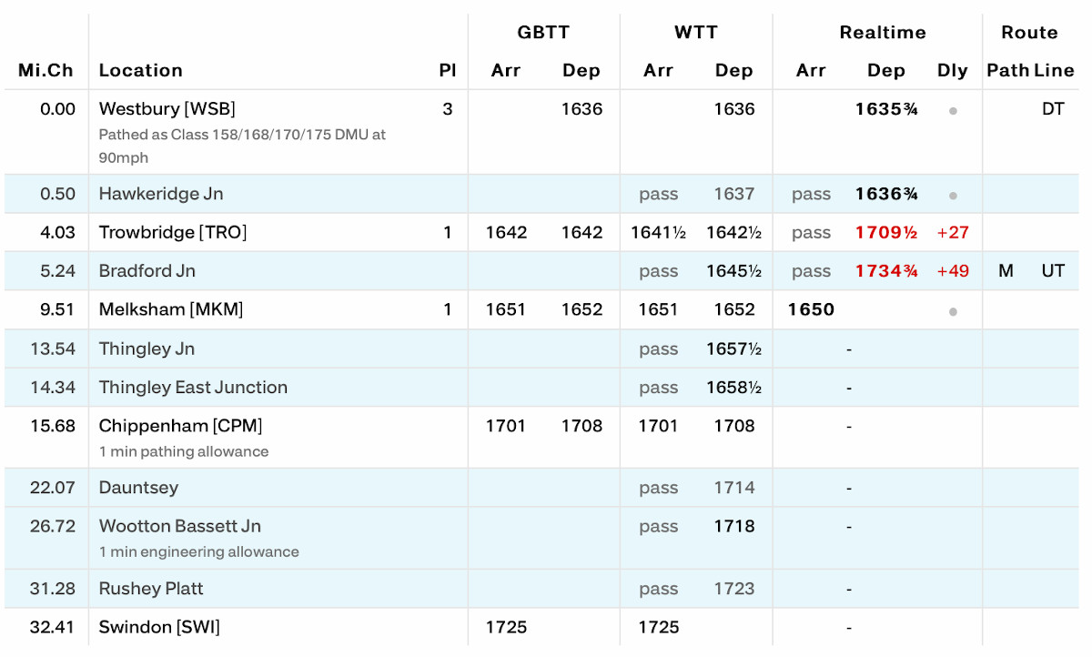Click the Dly column header

click(x=952, y=70)
